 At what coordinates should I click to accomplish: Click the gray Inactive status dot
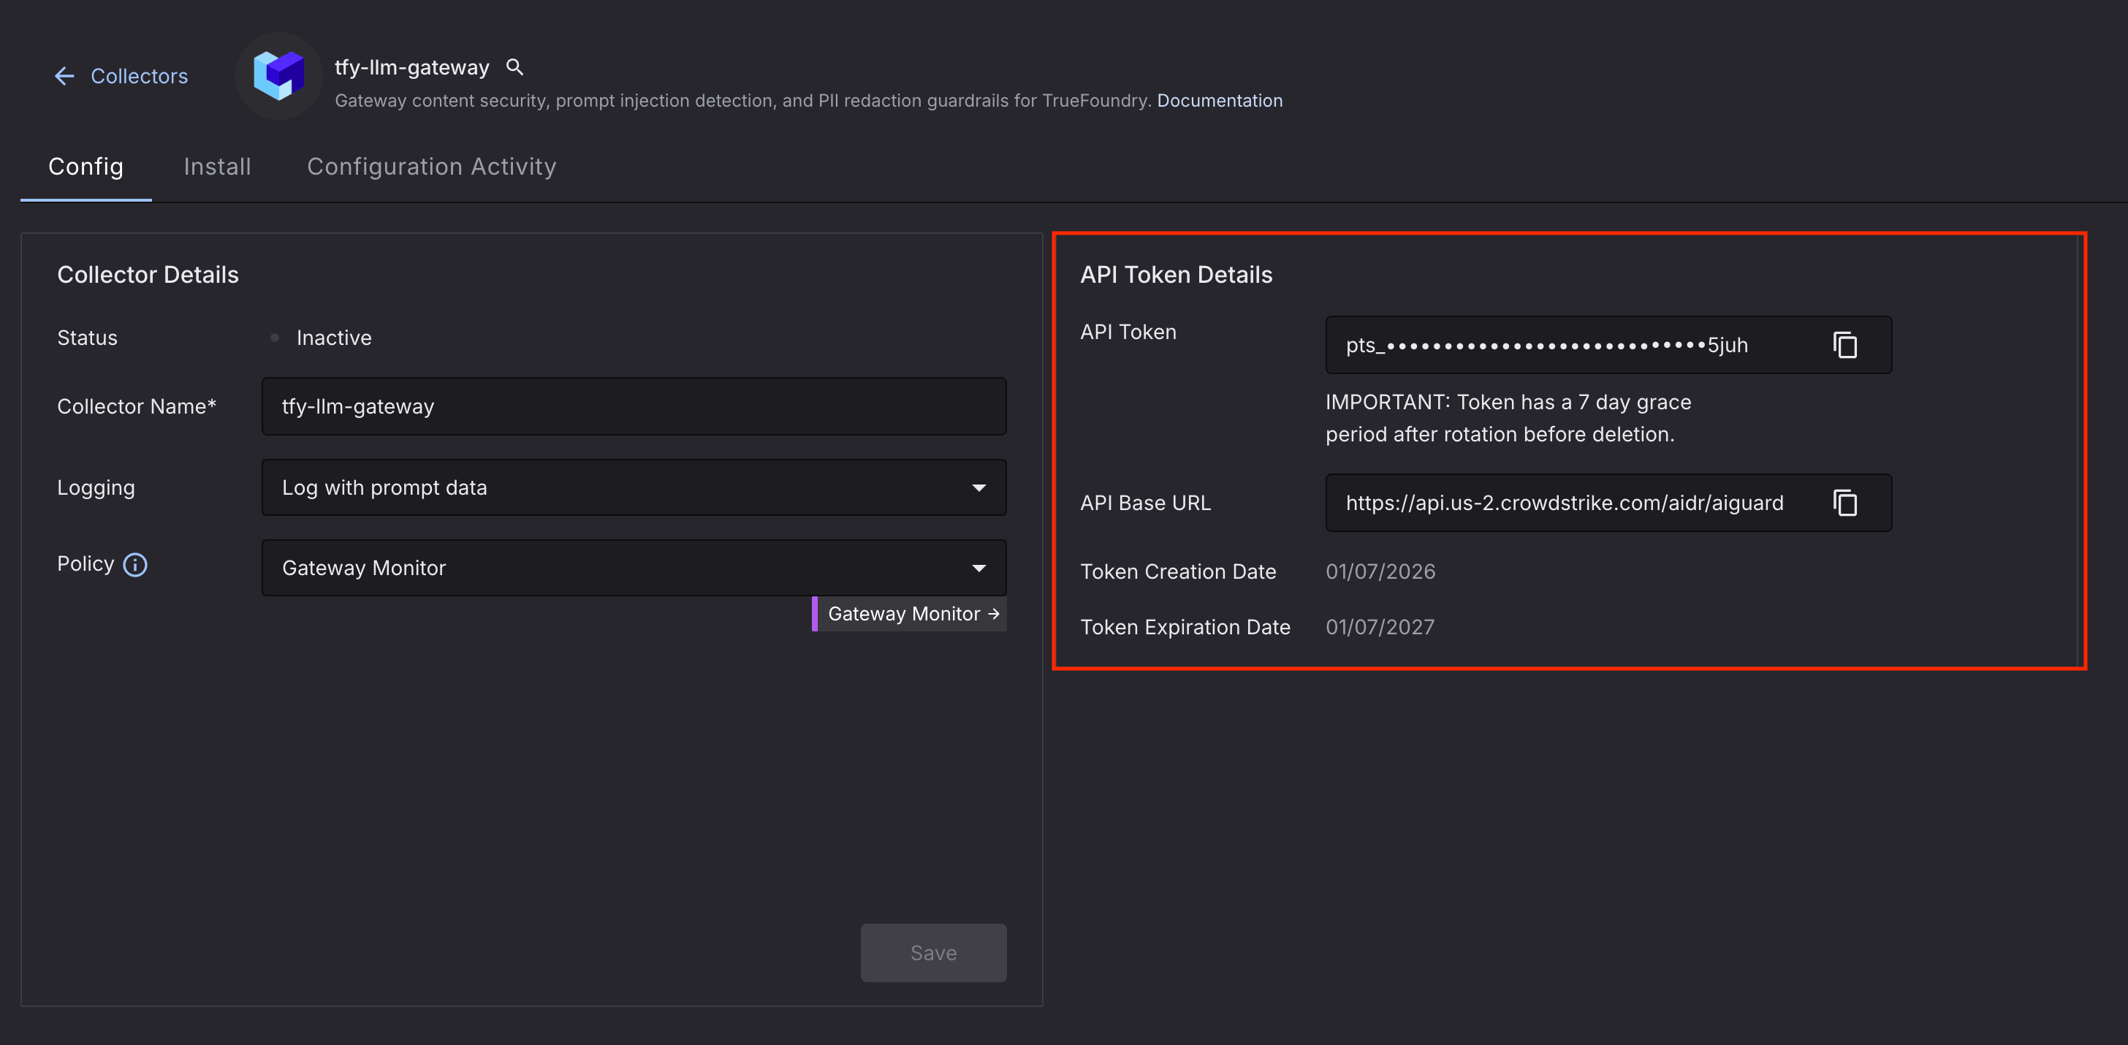pyautogui.click(x=274, y=338)
